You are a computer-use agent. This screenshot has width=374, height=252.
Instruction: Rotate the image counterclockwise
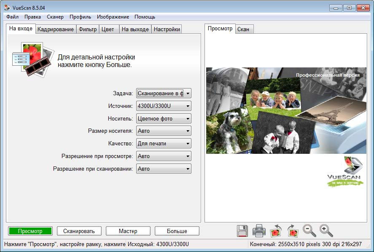coord(276,231)
